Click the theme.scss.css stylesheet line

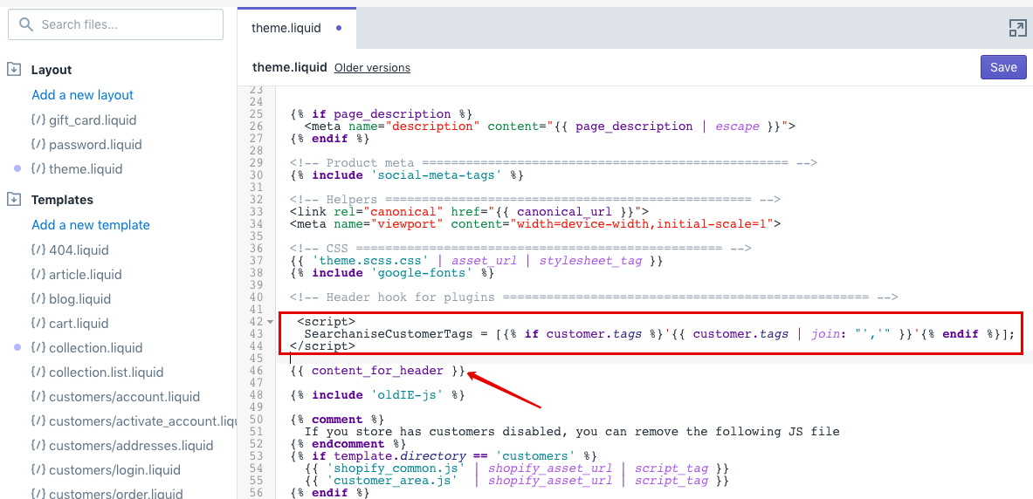tap(476, 261)
